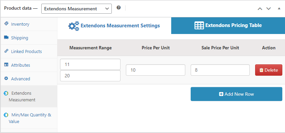
Task: Click the Attributes list icon
Action: click(6, 65)
